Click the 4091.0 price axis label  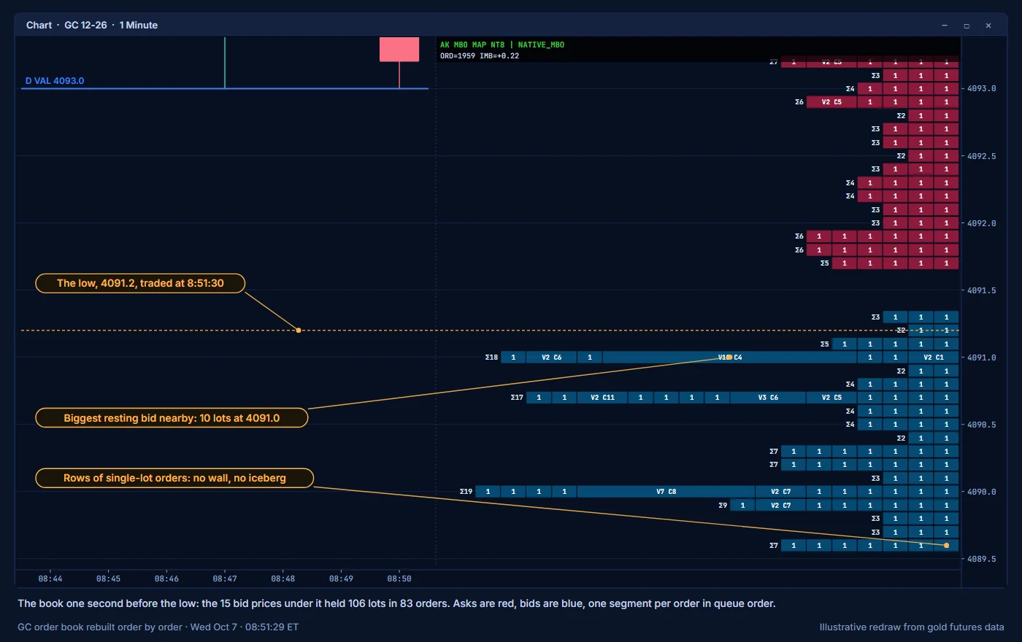click(x=982, y=357)
